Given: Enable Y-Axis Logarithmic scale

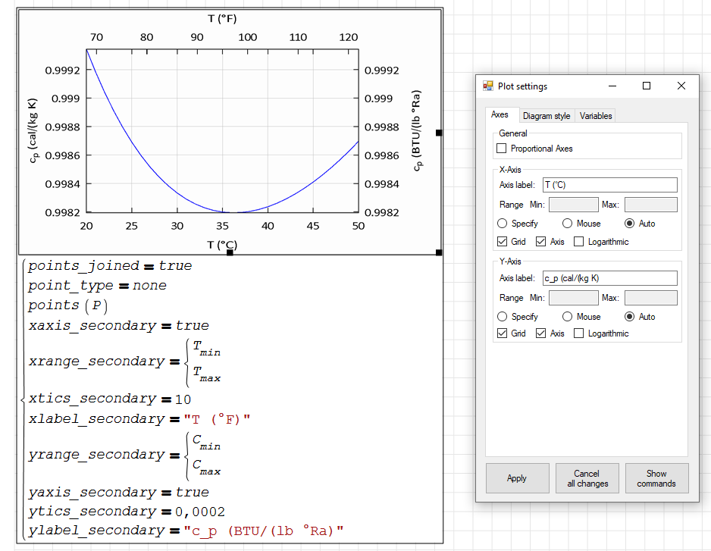Looking at the screenshot, I should 579,333.
